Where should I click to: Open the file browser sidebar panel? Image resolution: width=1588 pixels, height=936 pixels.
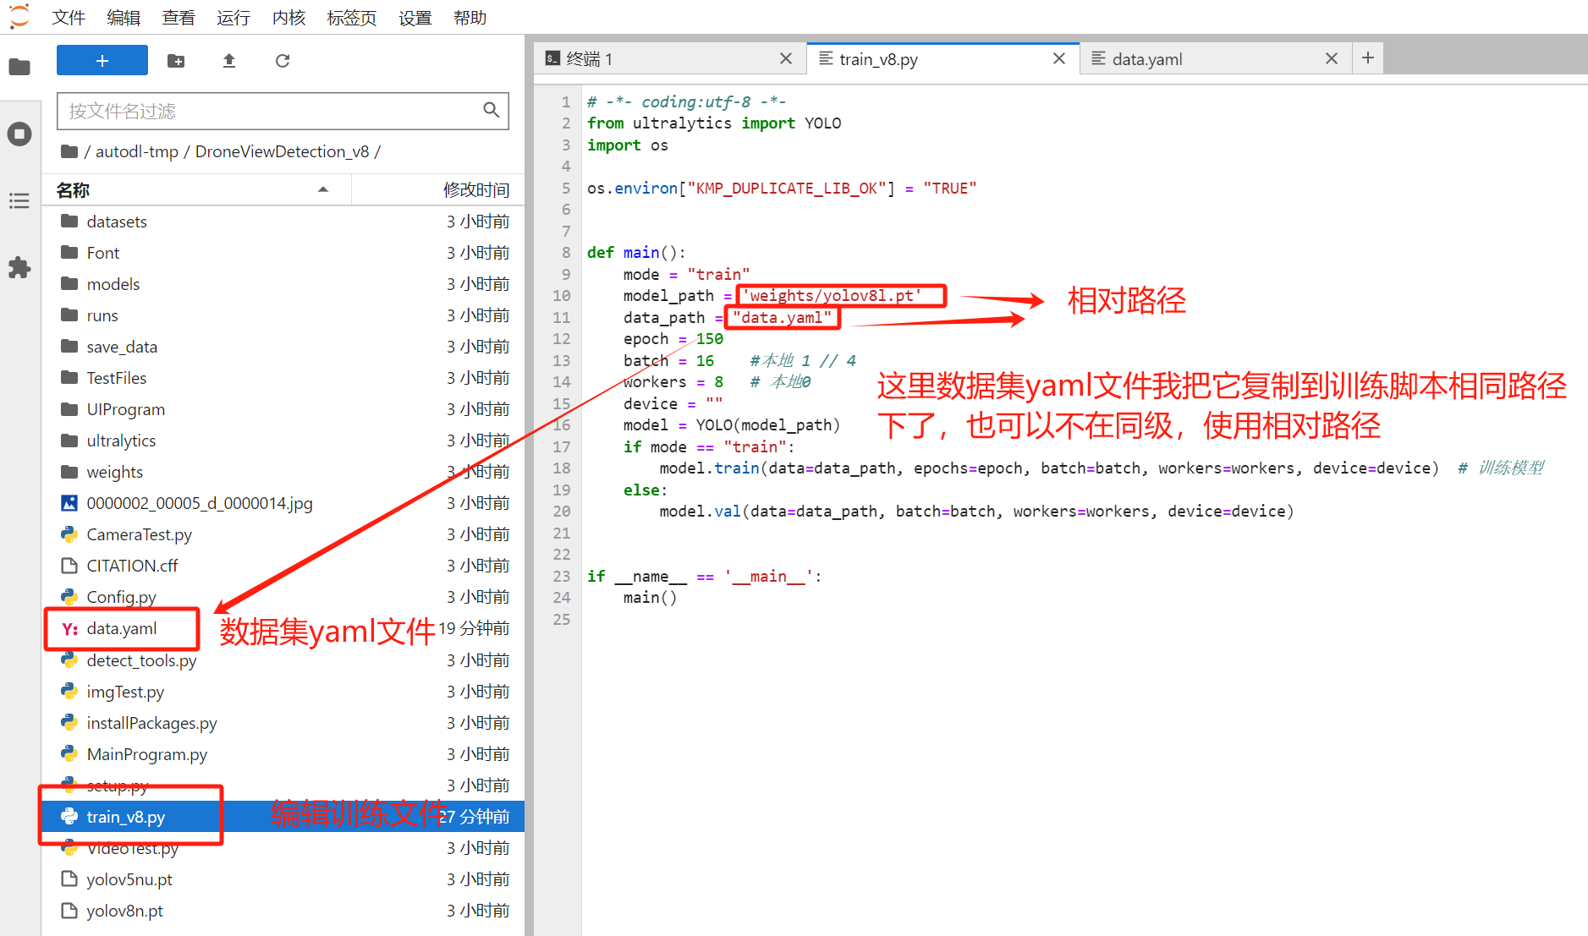click(x=19, y=67)
